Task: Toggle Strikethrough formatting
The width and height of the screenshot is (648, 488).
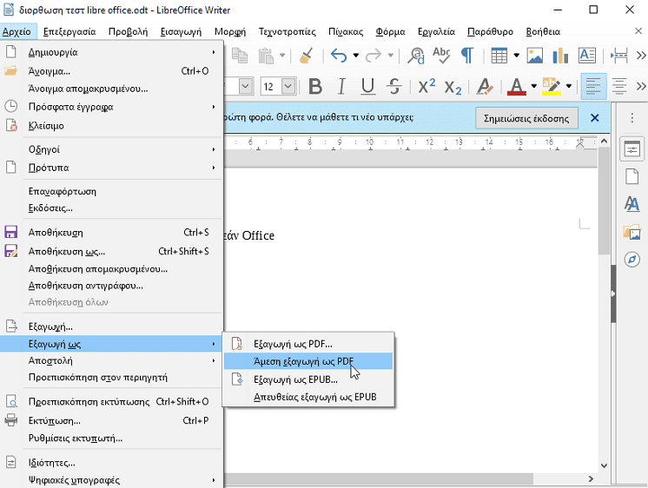Action: 394,87
